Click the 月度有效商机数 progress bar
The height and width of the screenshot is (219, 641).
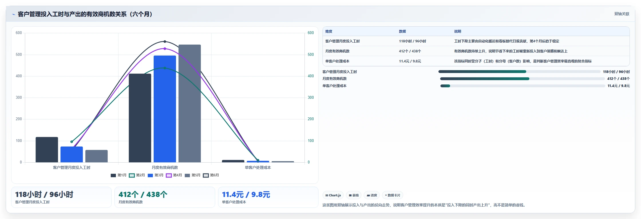[523, 79]
